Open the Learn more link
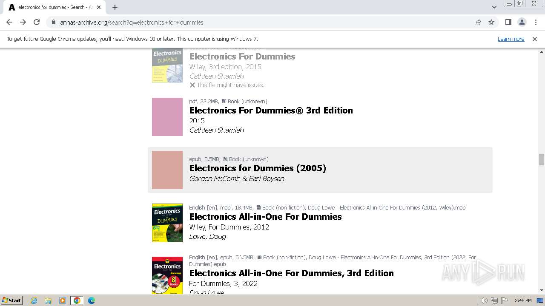Viewport: 545px width, 306px height. click(511, 39)
